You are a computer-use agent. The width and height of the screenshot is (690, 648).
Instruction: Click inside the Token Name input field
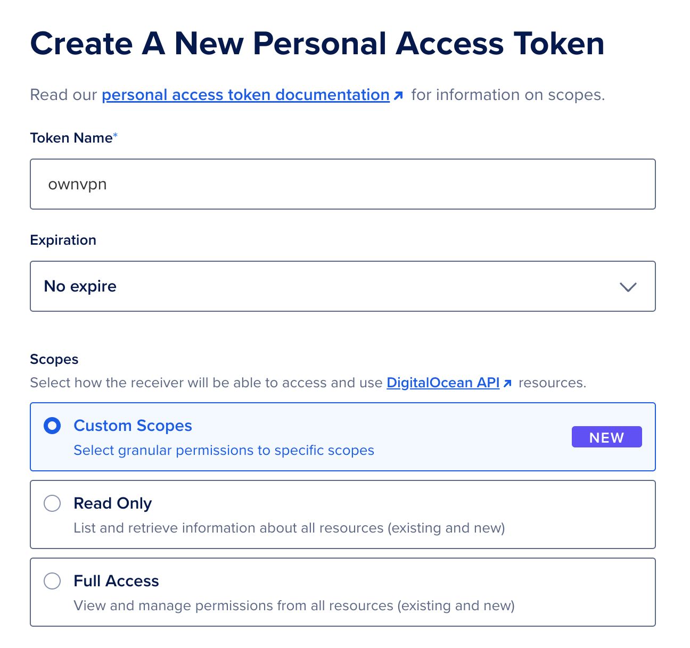[342, 184]
